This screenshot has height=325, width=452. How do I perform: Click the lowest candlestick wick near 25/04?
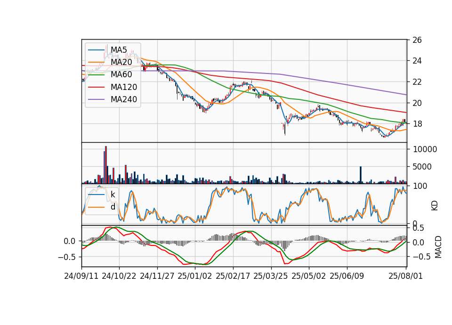285,129
